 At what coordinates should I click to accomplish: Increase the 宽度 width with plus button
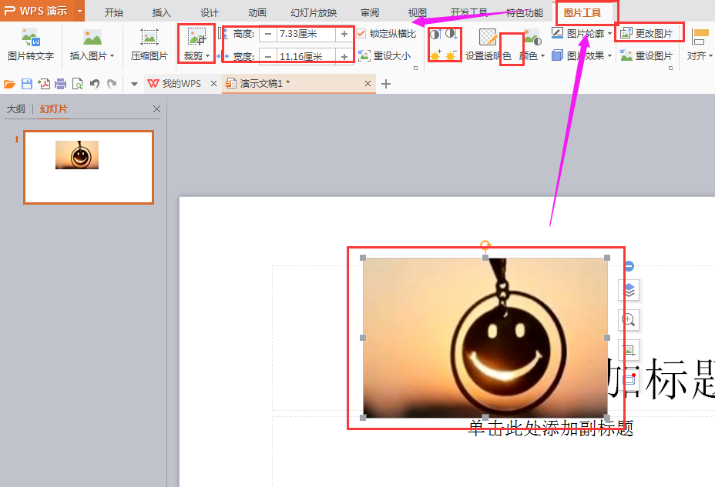(344, 56)
